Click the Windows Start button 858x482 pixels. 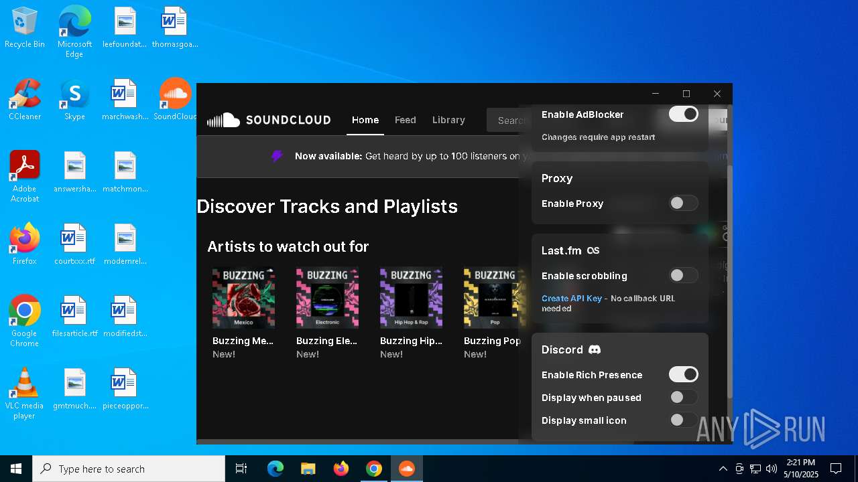pyautogui.click(x=16, y=469)
